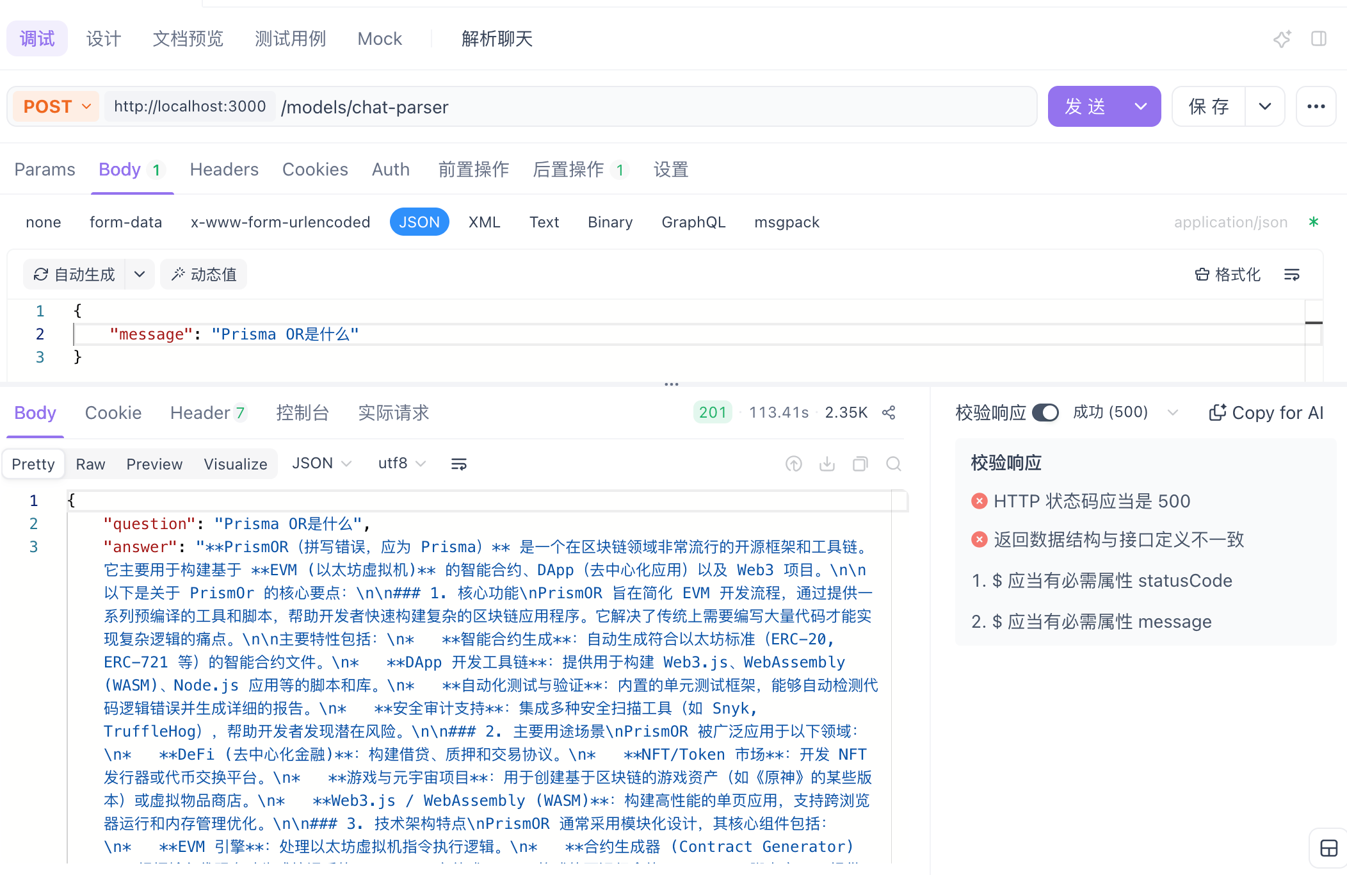Screen dimensions: 1347x875
Task: Open the 后置操作 tab
Action: click(581, 170)
